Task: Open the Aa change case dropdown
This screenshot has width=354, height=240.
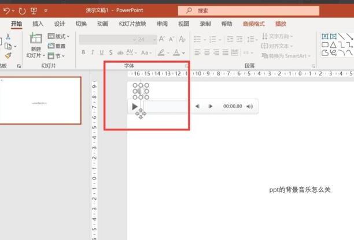Action: coord(146,52)
